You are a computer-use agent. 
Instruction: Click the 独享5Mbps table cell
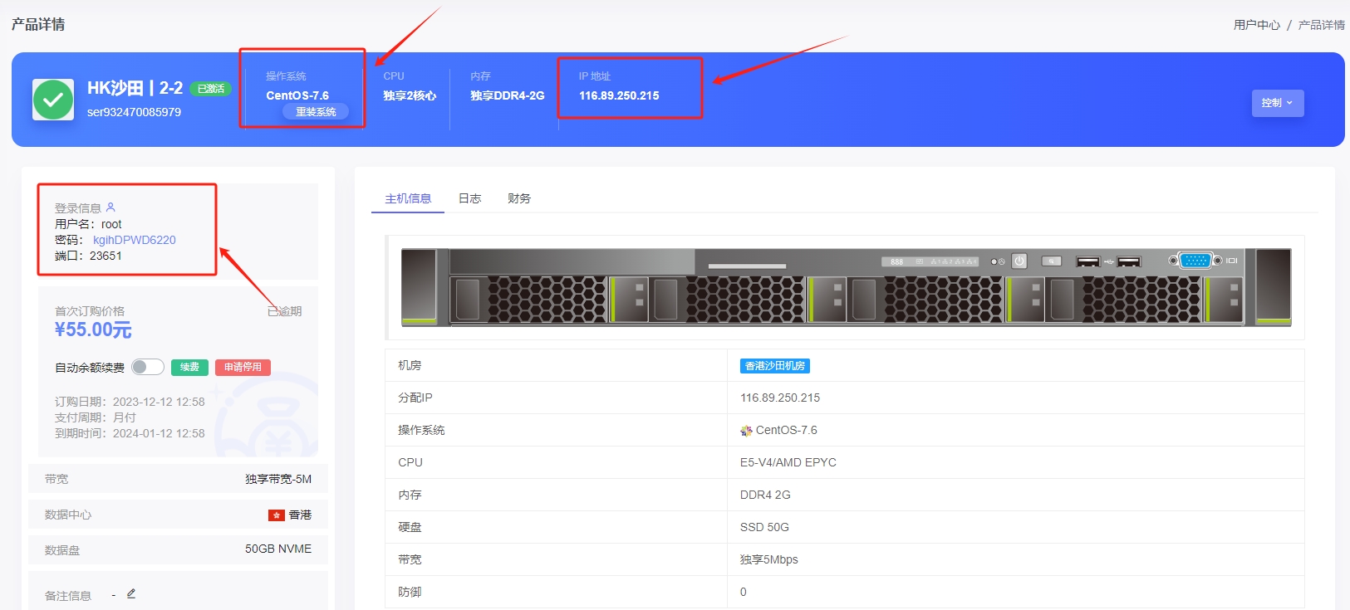769,559
